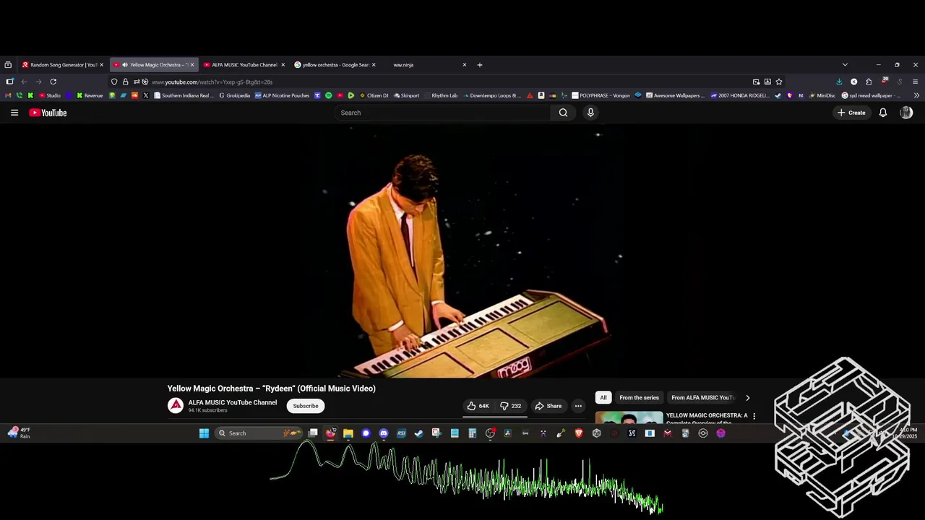Image resolution: width=925 pixels, height=520 pixels.
Task: Select the 'All' filter chip
Action: click(603, 397)
